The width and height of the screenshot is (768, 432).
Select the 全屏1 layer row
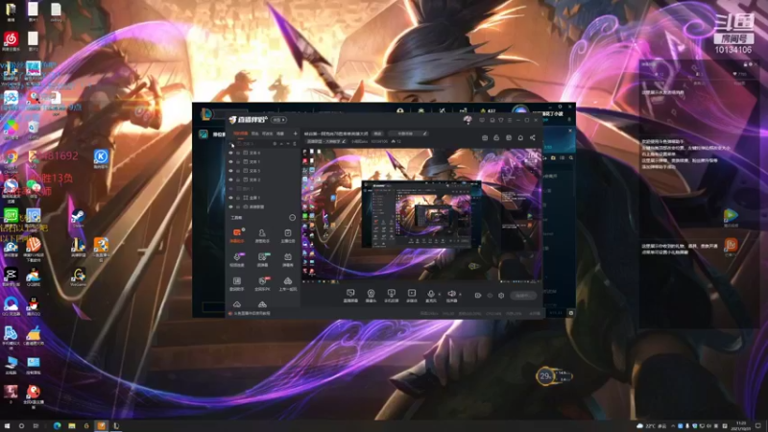(x=263, y=198)
